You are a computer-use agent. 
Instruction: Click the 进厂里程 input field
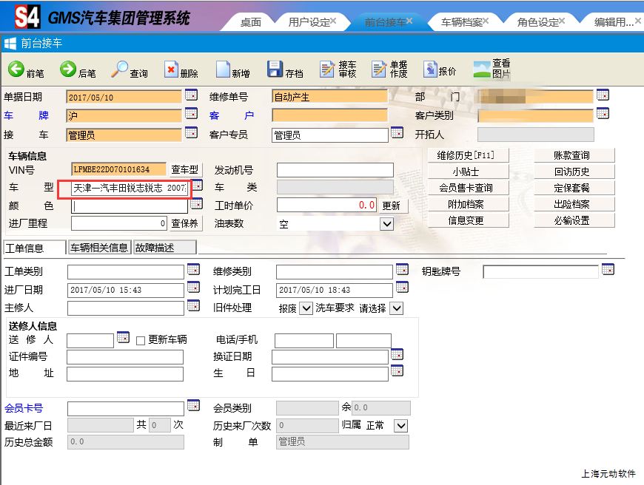click(118, 223)
